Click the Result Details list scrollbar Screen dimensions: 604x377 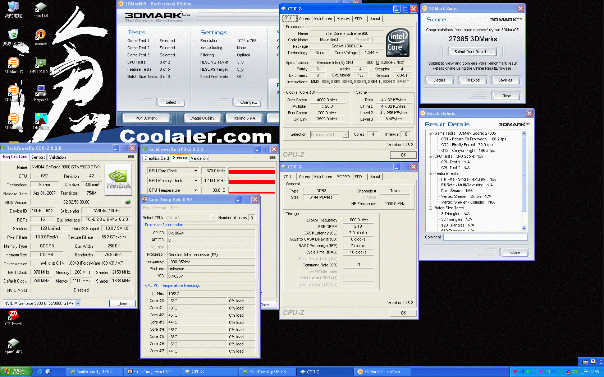point(524,180)
